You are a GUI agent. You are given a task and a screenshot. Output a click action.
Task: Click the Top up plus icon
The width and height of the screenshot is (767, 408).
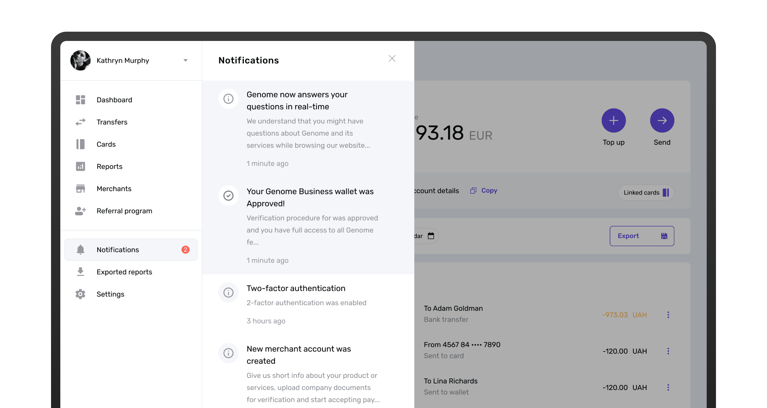point(614,121)
